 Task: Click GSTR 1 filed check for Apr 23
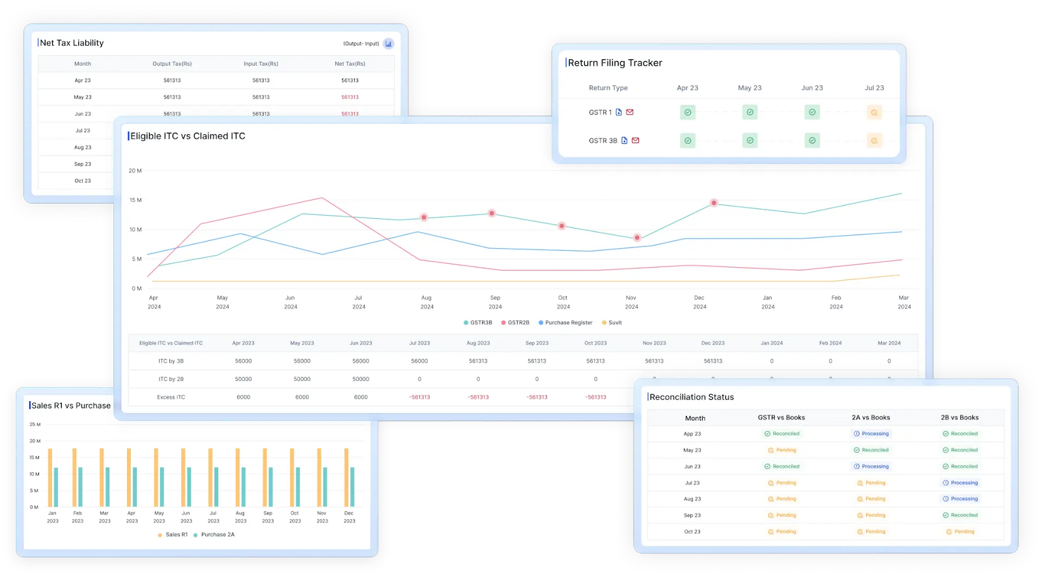[x=688, y=112]
